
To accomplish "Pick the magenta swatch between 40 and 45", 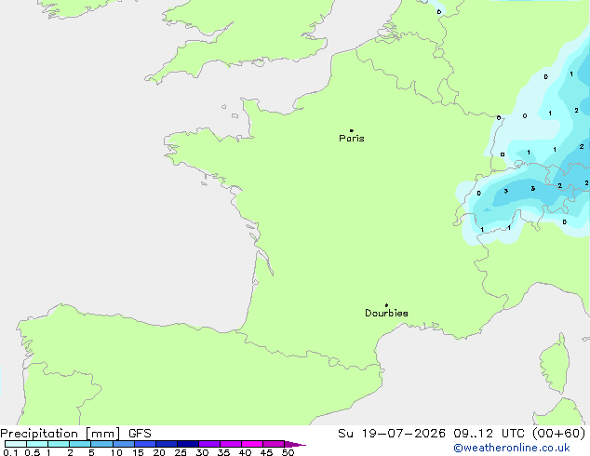I will click(252, 444).
